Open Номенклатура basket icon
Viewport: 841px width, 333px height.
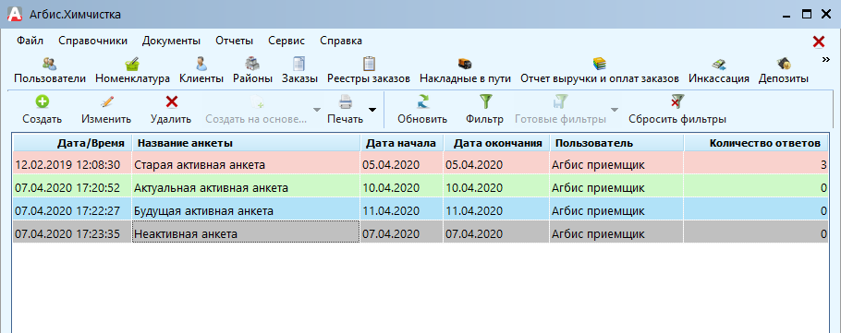click(x=132, y=70)
